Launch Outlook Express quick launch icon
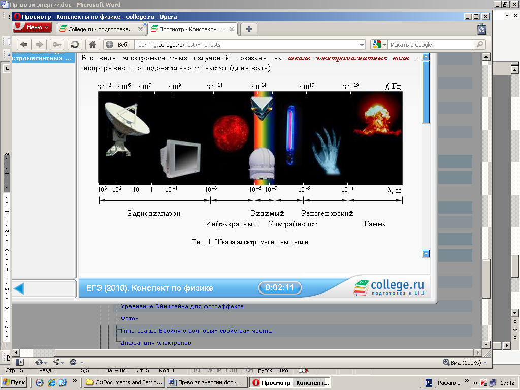Viewport: 520px width, 390px height. (x=62, y=383)
